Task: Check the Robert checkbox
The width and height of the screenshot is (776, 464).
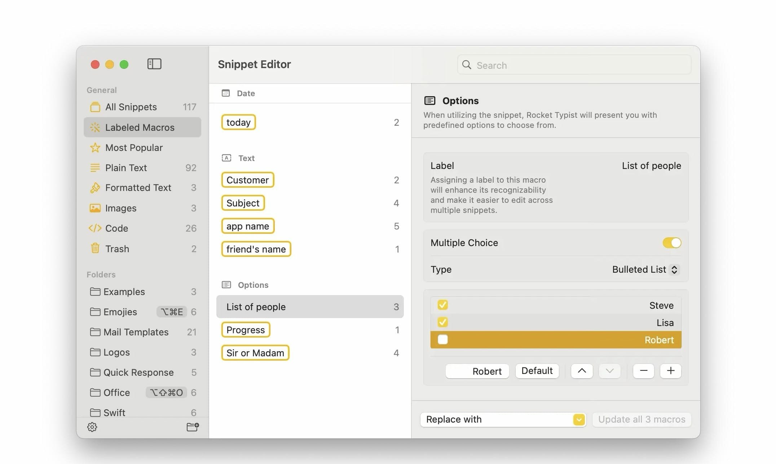Action: pyautogui.click(x=442, y=340)
